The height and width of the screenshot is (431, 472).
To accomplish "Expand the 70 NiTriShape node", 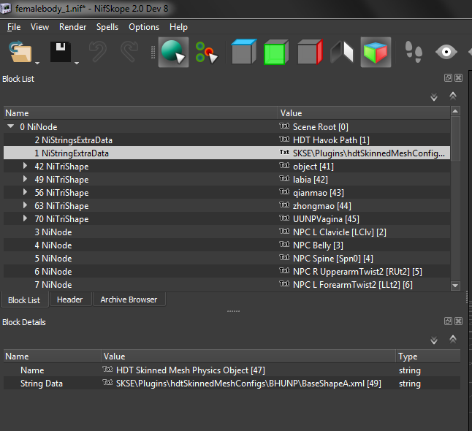I will click(25, 218).
